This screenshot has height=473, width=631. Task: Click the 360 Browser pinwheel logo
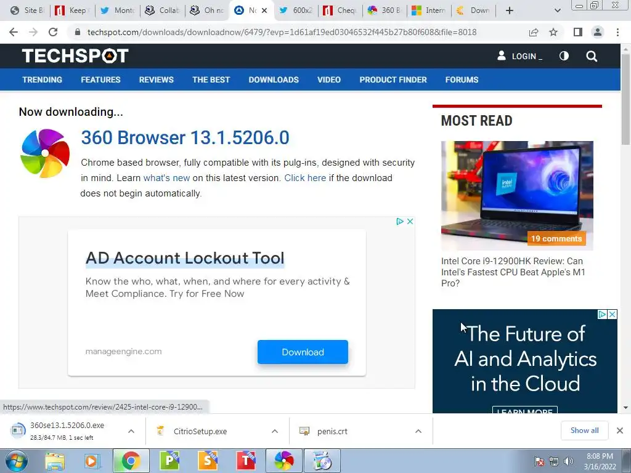45,153
